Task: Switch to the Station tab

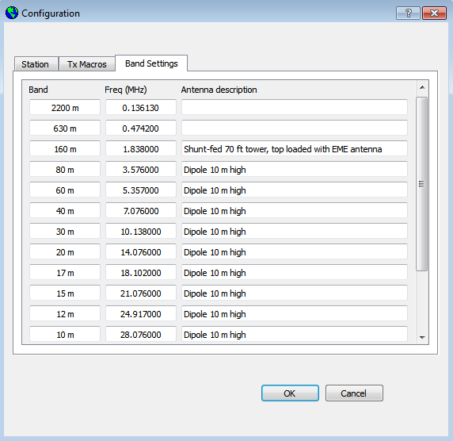Action: 36,64
